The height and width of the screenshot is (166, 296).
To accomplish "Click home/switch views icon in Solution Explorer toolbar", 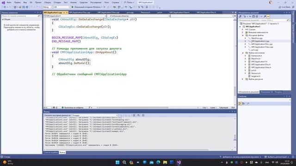I will click(x=240, y=17).
